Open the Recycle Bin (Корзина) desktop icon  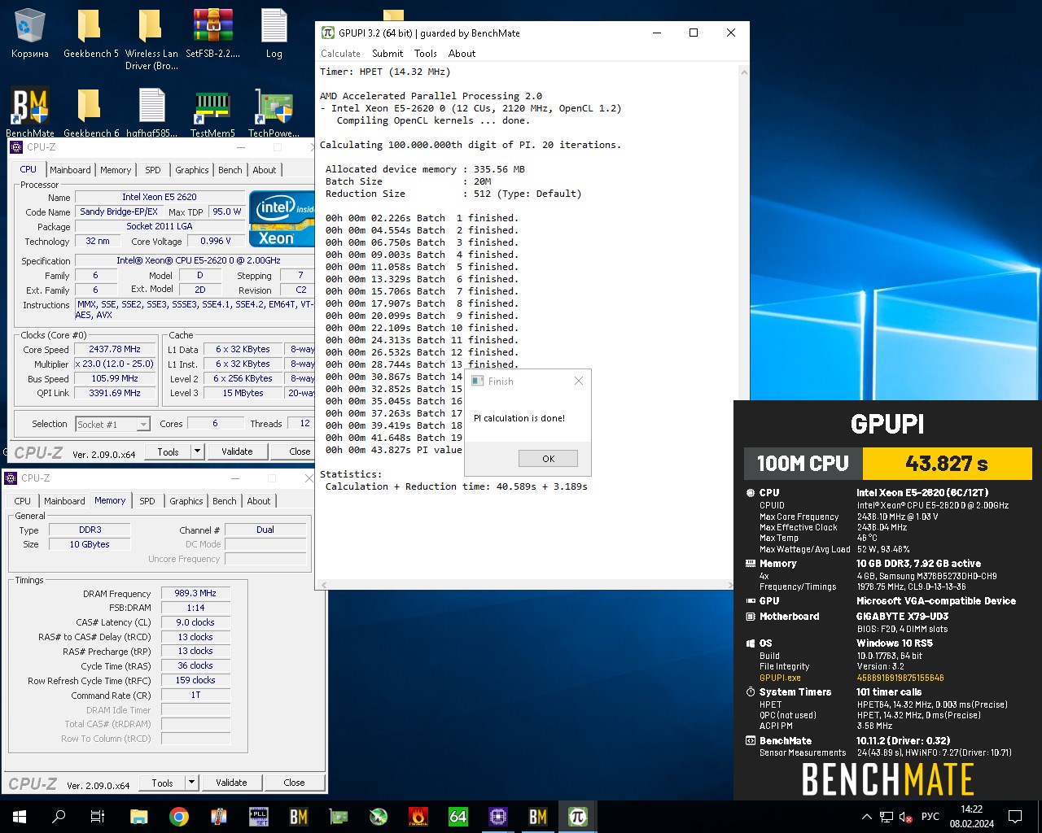pos(29,34)
